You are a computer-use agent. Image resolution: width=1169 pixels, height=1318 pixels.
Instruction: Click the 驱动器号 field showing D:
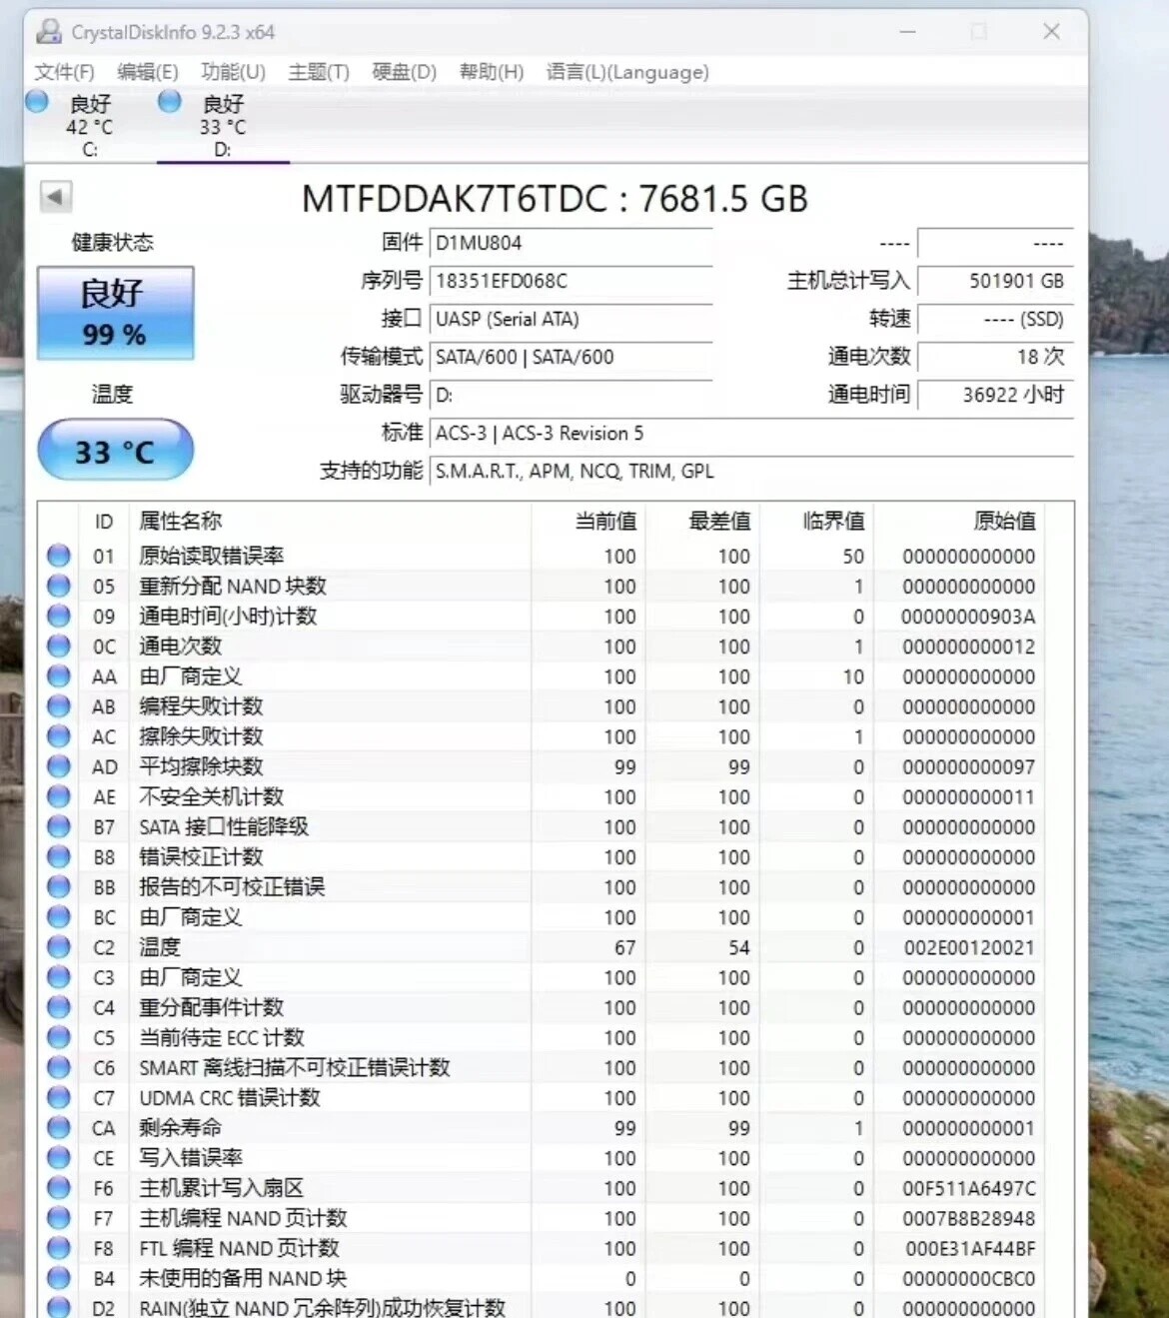point(571,395)
